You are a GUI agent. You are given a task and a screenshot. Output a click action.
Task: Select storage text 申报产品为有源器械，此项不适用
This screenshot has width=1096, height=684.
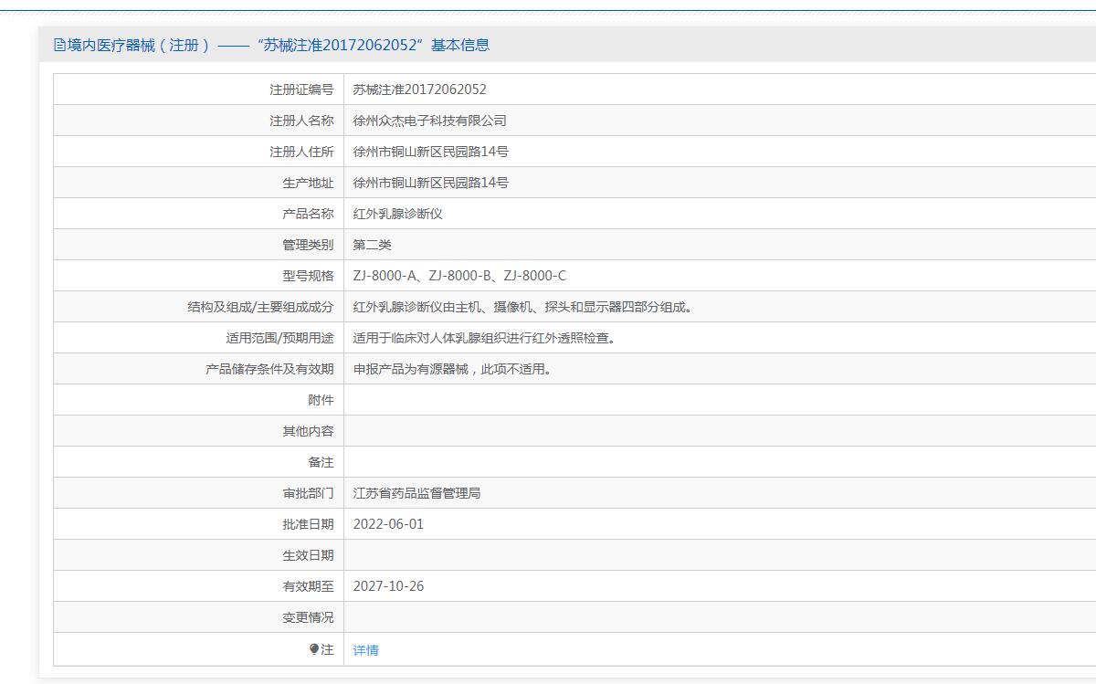click(x=453, y=369)
